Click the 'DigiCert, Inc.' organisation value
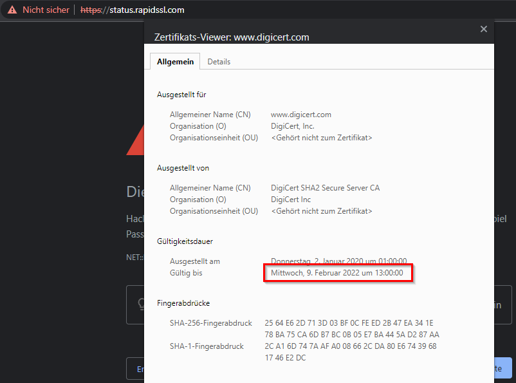The width and height of the screenshot is (516, 383). pos(293,126)
